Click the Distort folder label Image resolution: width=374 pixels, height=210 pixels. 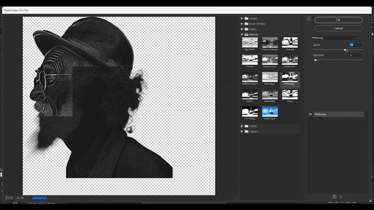253,29
